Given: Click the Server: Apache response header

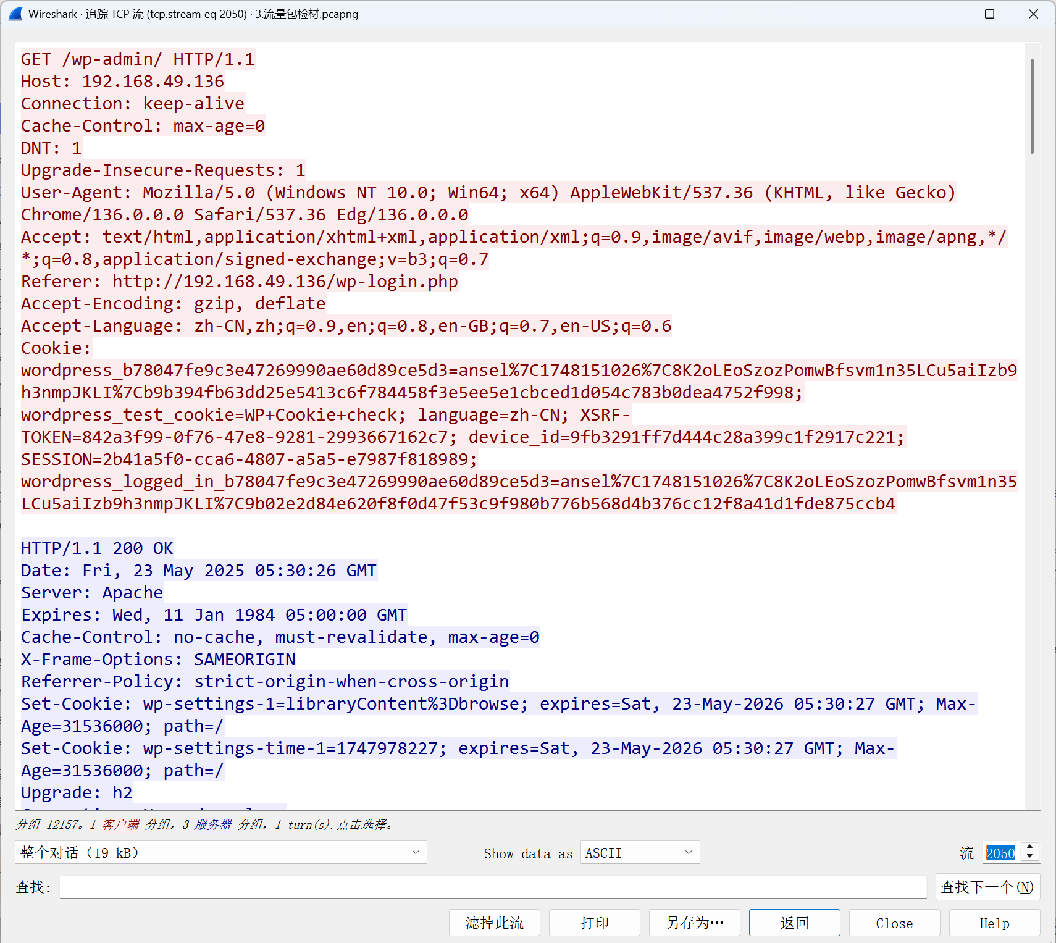Looking at the screenshot, I should coord(92,593).
